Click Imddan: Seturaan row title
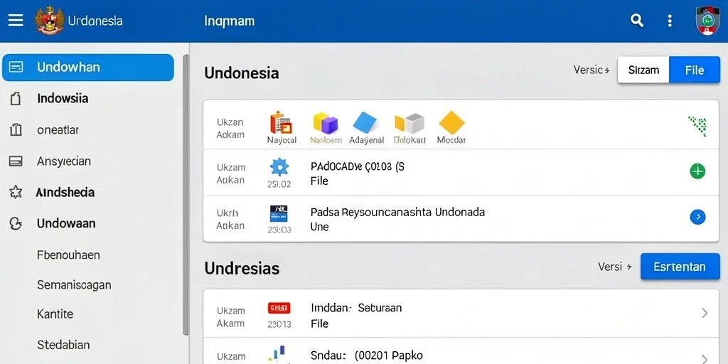Image resolution: width=728 pixels, height=364 pixels. [x=356, y=307]
